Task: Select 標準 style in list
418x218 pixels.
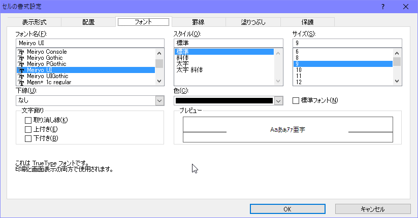Action: (x=224, y=52)
